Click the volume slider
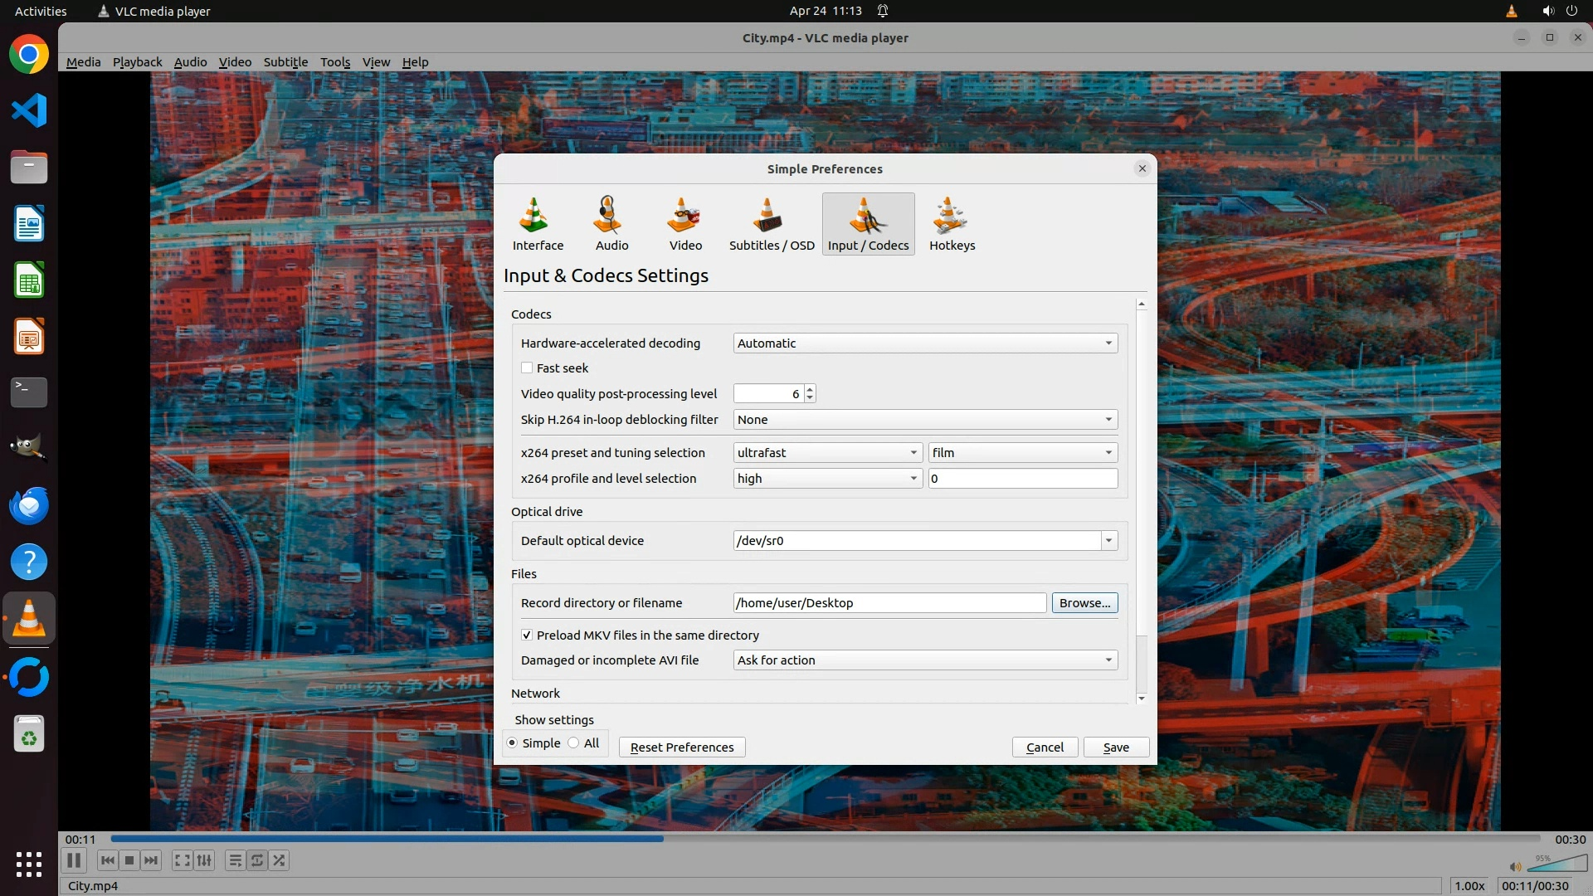The image size is (1593, 896). point(1556,864)
